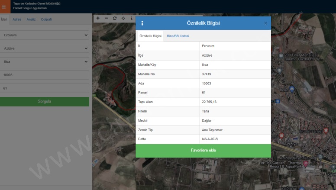Screen dimensions: 336x190
Task: Zoom out with the minus icon
Action: [106, 18]
